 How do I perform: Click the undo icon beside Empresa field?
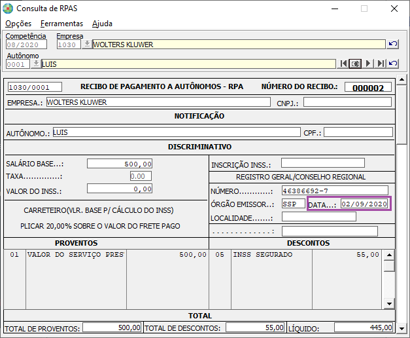point(393,44)
